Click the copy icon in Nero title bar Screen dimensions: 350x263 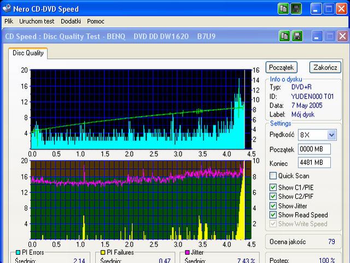click(x=283, y=9)
